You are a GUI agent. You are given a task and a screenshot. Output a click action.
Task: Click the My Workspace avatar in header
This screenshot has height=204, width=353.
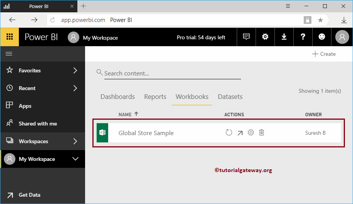[x=74, y=37]
